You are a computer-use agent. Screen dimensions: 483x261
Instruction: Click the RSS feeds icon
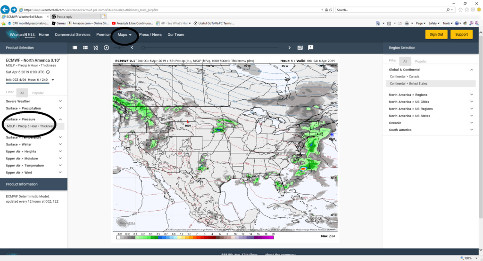click(x=389, y=24)
